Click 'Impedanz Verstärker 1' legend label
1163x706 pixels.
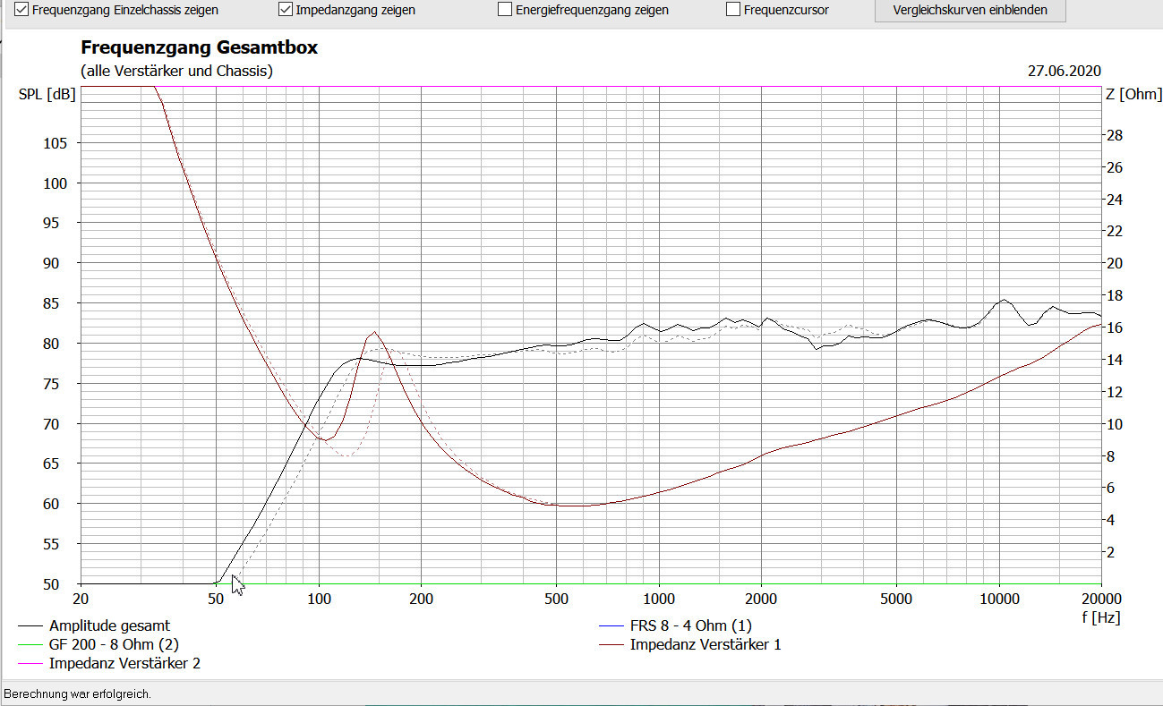pos(705,644)
